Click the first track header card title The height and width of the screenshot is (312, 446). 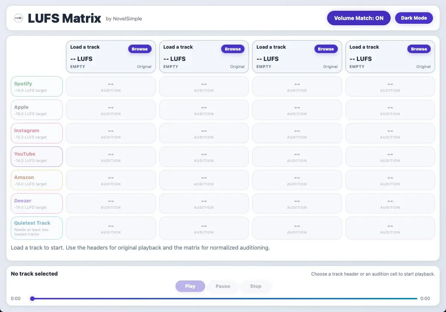coord(85,47)
